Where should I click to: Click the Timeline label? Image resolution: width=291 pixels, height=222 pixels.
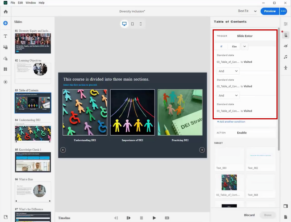pyautogui.click(x=64, y=218)
